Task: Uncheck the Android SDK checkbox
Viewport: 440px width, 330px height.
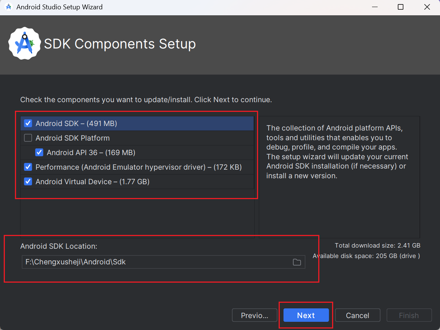Action: pyautogui.click(x=28, y=123)
